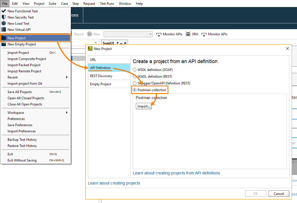Click the New Virtual API icon
Screen dimensions: 297x203
coord(4,29)
